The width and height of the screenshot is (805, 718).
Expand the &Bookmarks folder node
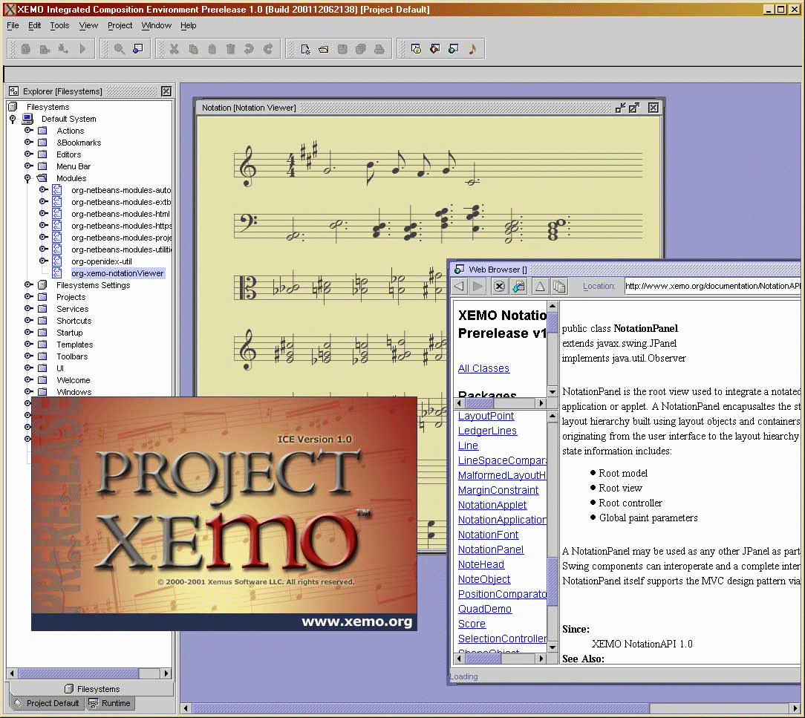point(28,142)
